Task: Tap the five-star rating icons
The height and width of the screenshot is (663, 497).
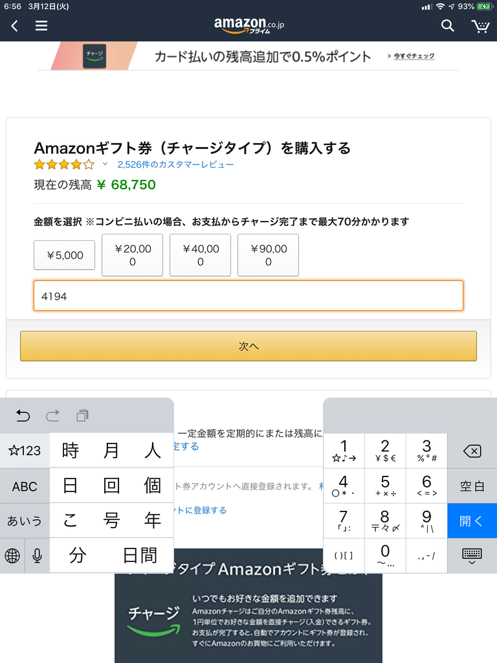Action: pyautogui.click(x=64, y=164)
